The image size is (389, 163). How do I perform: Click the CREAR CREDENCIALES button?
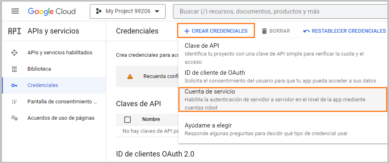(x=216, y=31)
